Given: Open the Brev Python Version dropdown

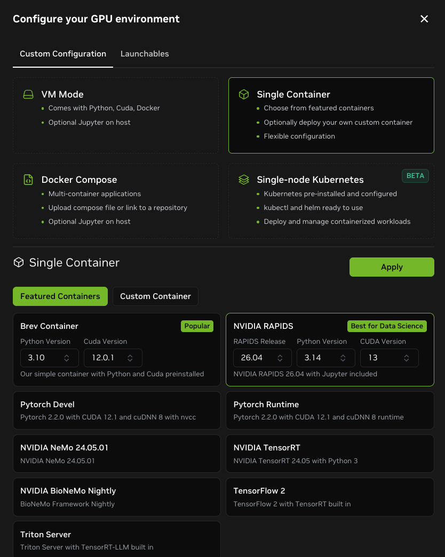Looking at the screenshot, I should [50, 358].
